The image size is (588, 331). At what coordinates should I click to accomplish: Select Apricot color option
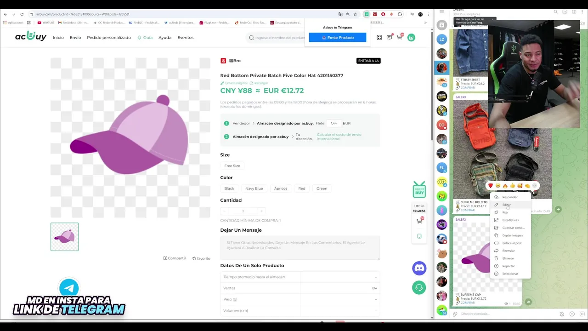coord(281,188)
